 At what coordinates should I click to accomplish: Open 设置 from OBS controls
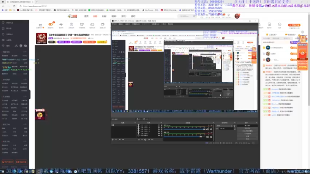[247, 136]
